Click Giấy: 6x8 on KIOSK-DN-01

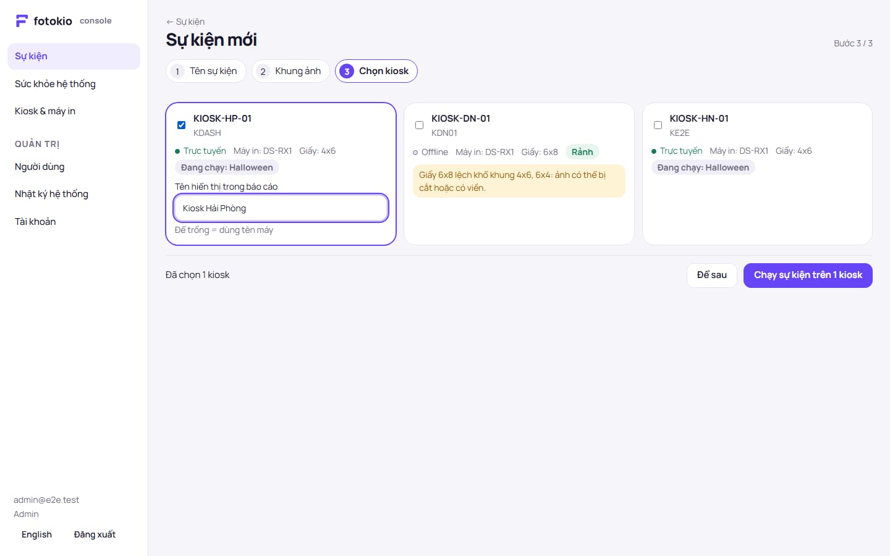[540, 152]
